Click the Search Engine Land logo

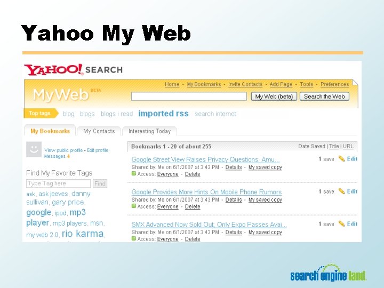tap(328, 273)
